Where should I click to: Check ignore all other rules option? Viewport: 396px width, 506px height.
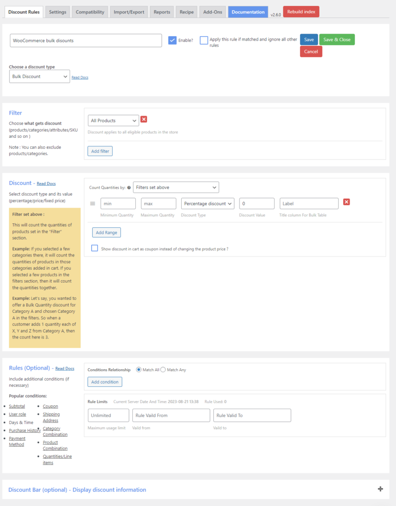(x=204, y=41)
